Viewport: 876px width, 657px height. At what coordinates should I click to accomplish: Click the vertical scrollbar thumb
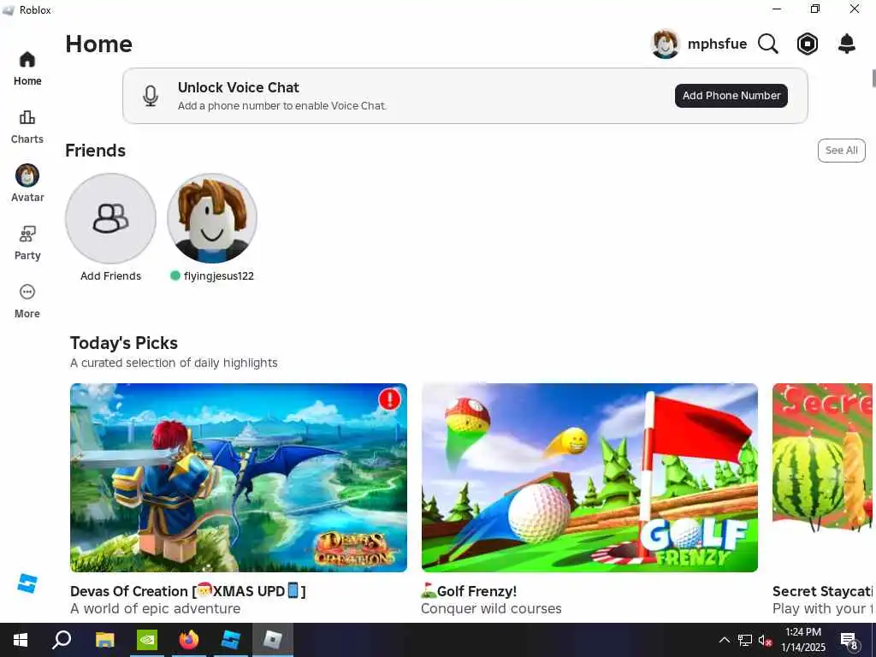pyautogui.click(x=873, y=78)
